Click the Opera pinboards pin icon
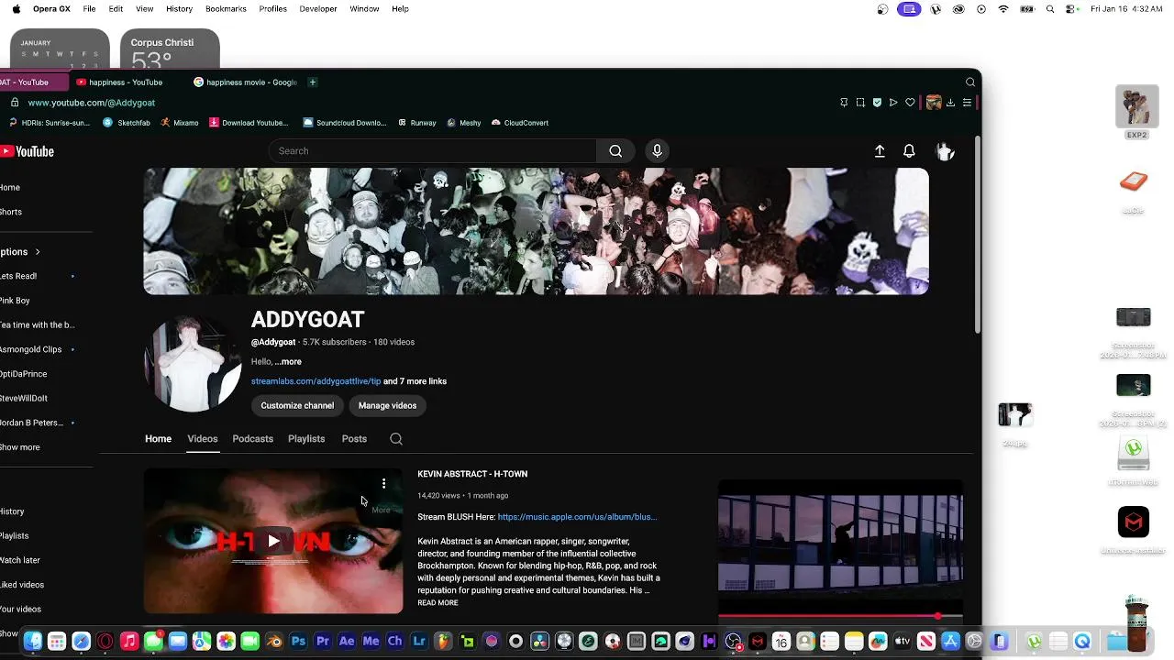 pos(844,103)
